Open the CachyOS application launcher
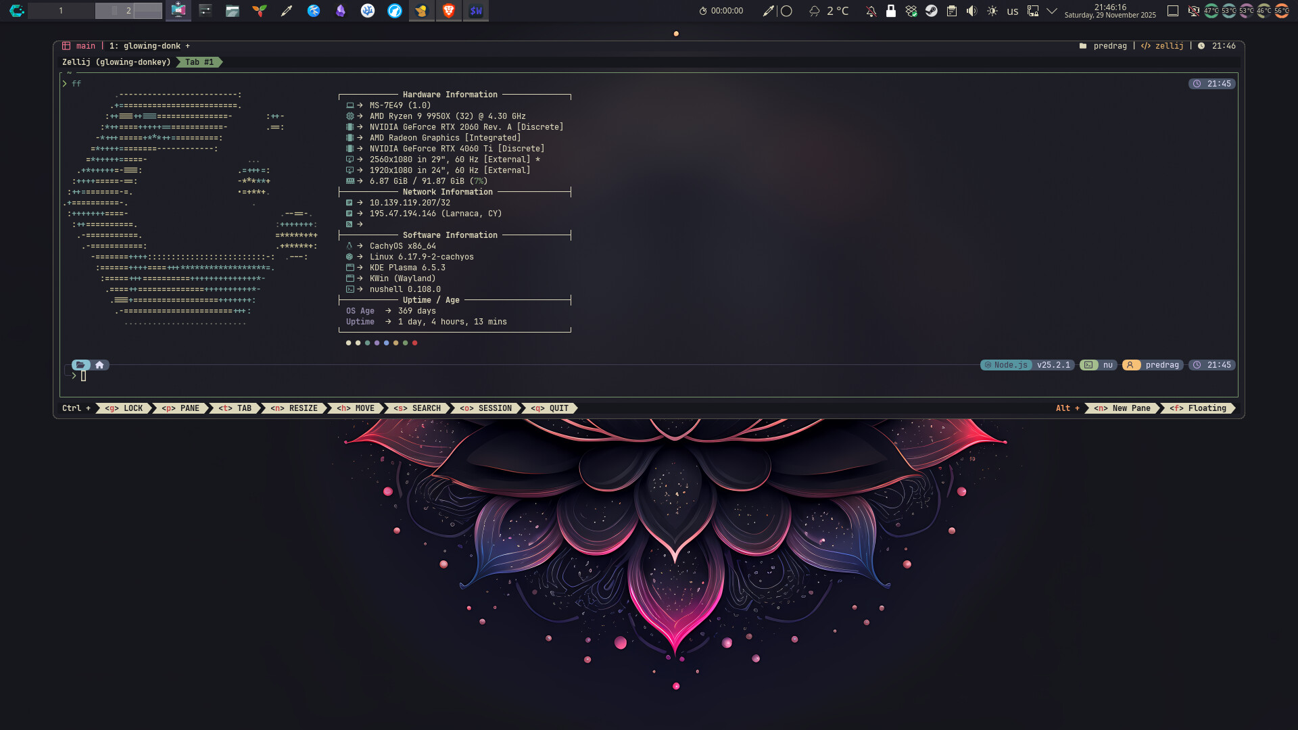 click(x=16, y=10)
